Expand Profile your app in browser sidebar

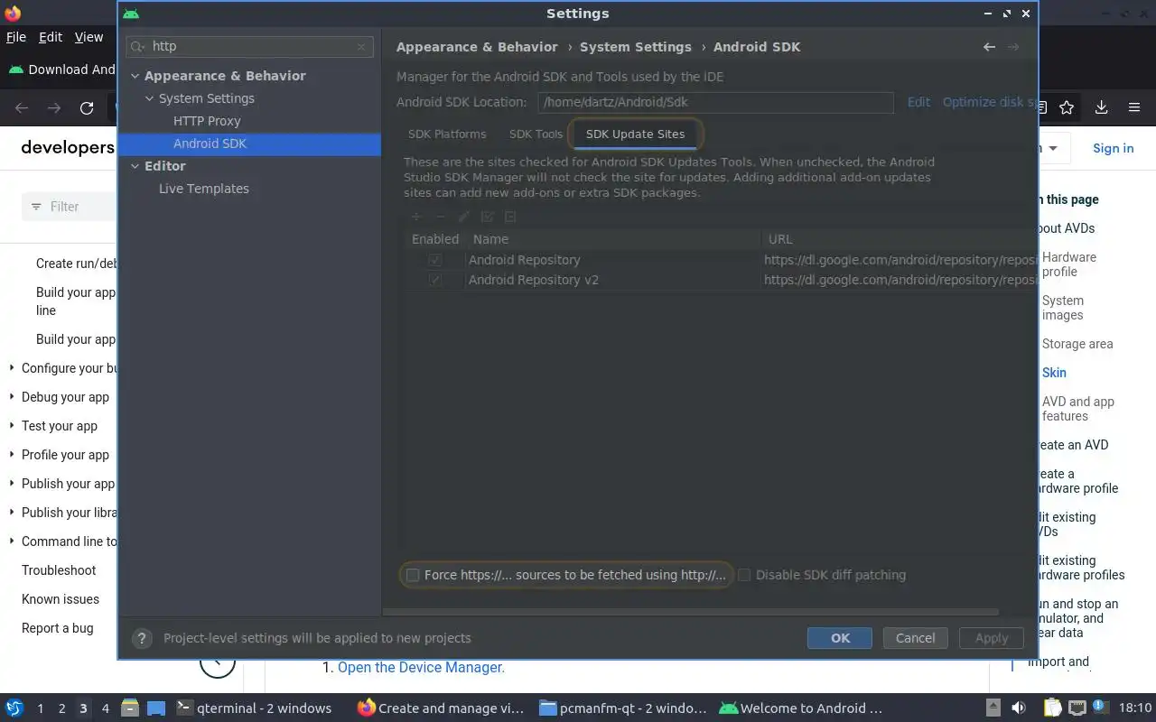(x=12, y=454)
